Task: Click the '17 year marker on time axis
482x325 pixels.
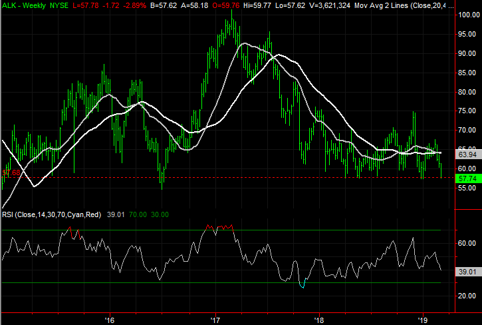Action: pos(215,320)
